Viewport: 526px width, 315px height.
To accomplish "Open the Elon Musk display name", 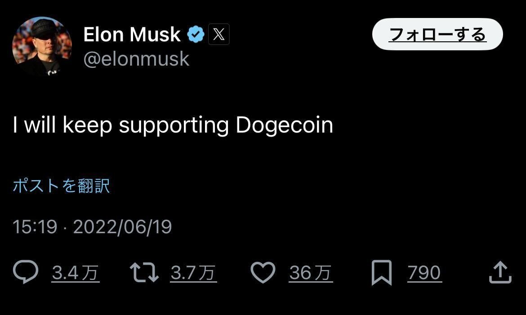I will [132, 35].
